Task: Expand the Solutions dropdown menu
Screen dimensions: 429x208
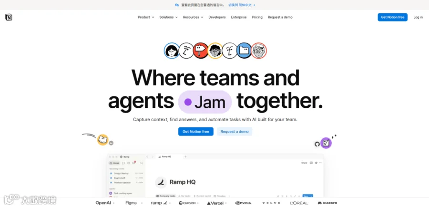Action: pyautogui.click(x=169, y=17)
